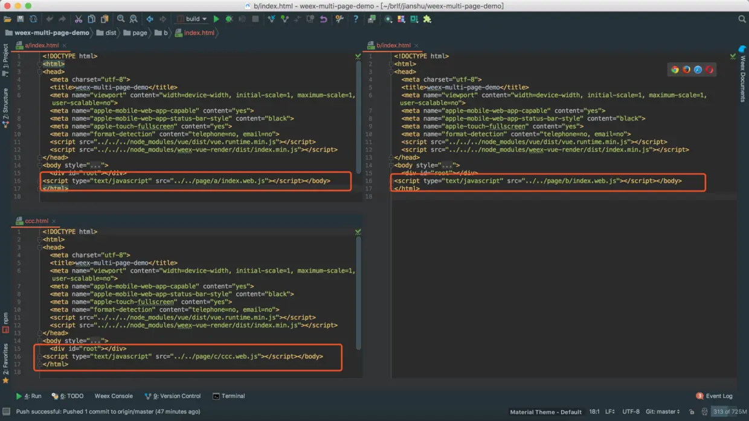749x421 pixels.
Task: Click the green Run button in toolbar
Action: click(216, 19)
